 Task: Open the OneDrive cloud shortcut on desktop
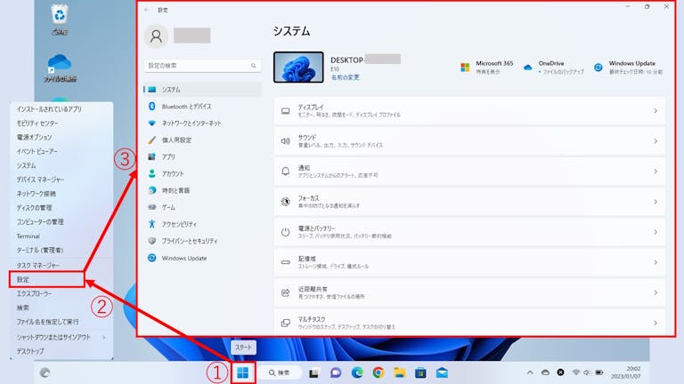tap(60, 68)
